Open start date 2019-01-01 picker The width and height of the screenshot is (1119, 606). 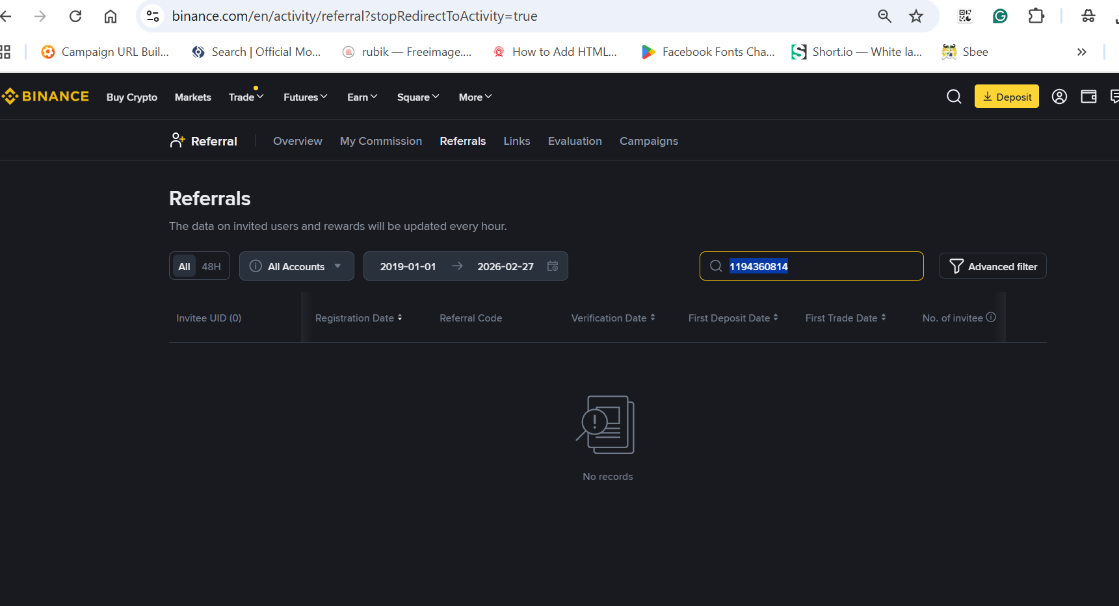(408, 266)
